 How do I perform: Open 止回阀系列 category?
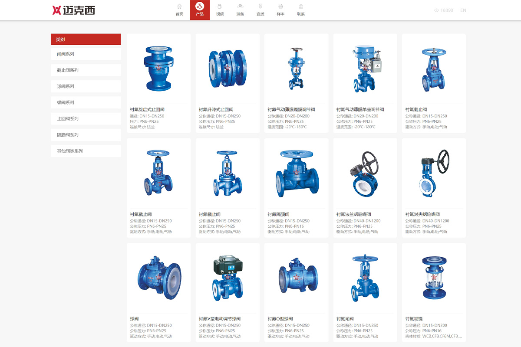(86, 118)
